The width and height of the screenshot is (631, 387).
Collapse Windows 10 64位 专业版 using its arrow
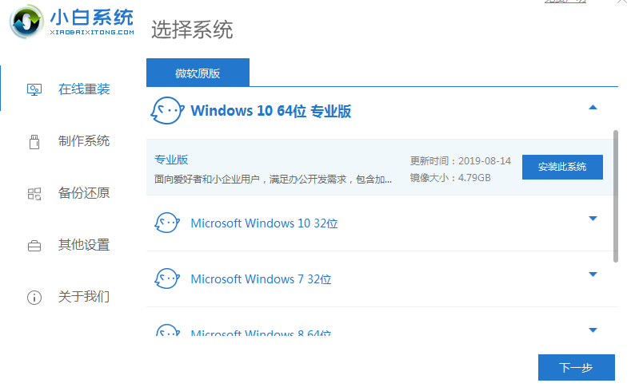pos(593,107)
